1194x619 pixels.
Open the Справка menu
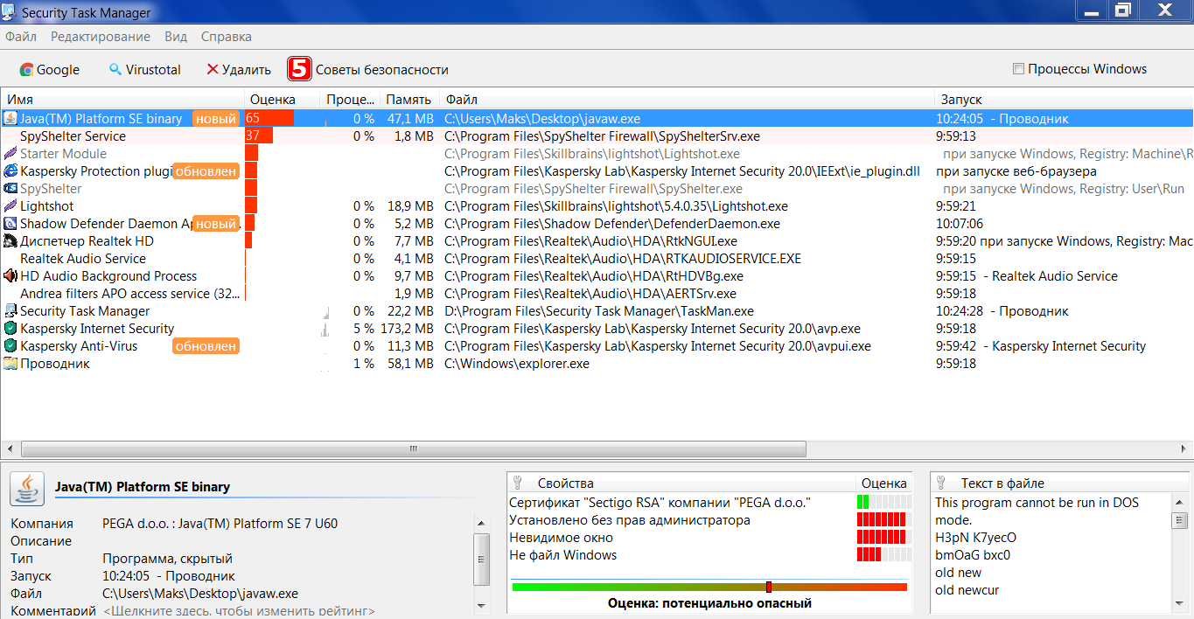[227, 37]
